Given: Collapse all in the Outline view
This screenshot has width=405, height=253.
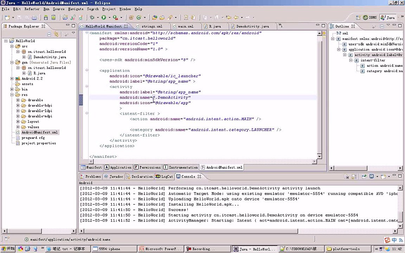Looking at the screenshot, I should (x=382, y=26).
